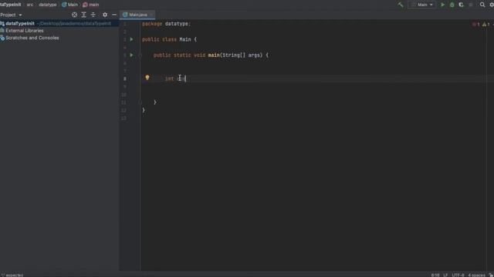Run class Main from gutter arrow

[x=132, y=39]
